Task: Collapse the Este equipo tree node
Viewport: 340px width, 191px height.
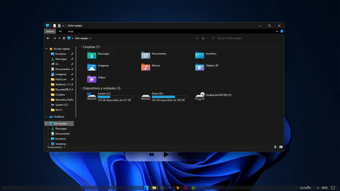Action: 46,123
